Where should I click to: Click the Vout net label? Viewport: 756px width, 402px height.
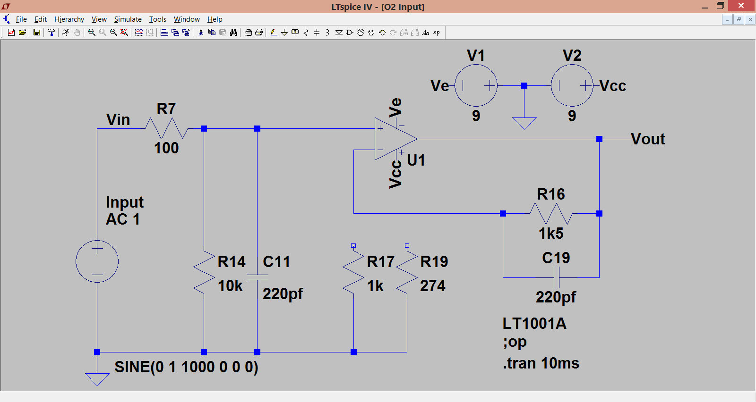coord(648,139)
